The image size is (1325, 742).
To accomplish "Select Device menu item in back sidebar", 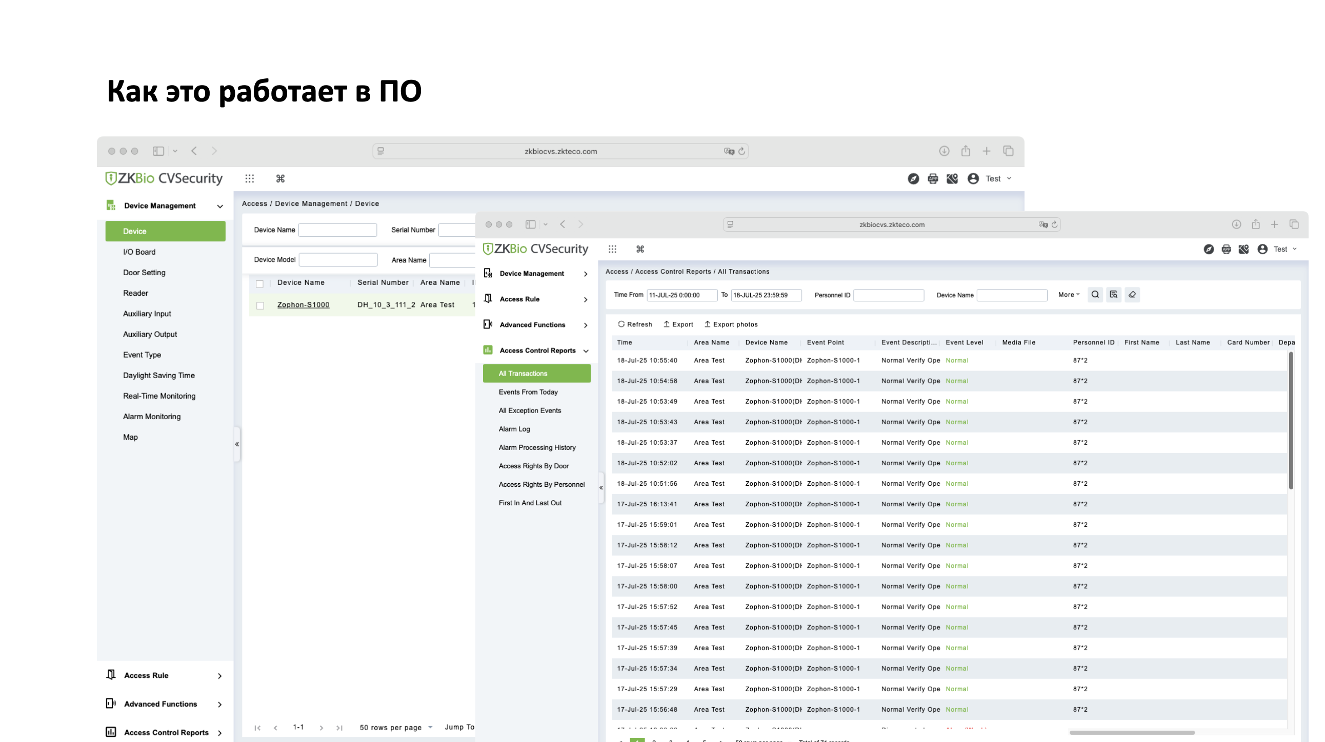I will (165, 231).
